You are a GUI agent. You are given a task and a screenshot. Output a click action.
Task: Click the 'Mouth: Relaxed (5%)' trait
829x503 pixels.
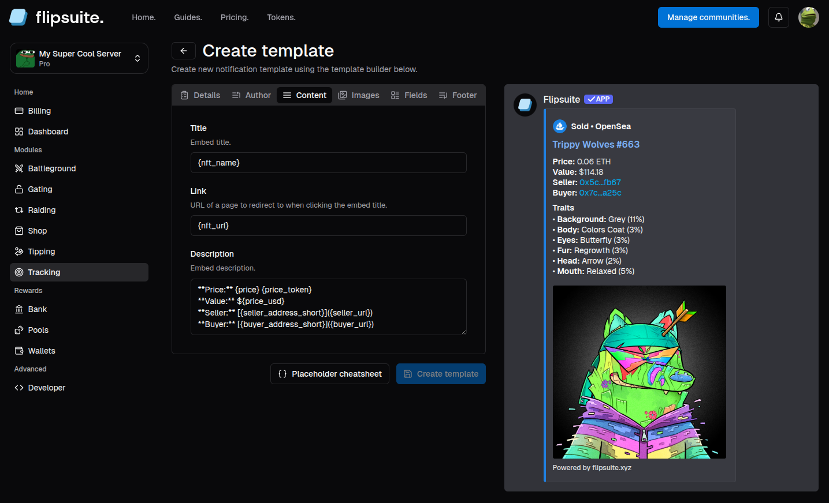(x=593, y=271)
